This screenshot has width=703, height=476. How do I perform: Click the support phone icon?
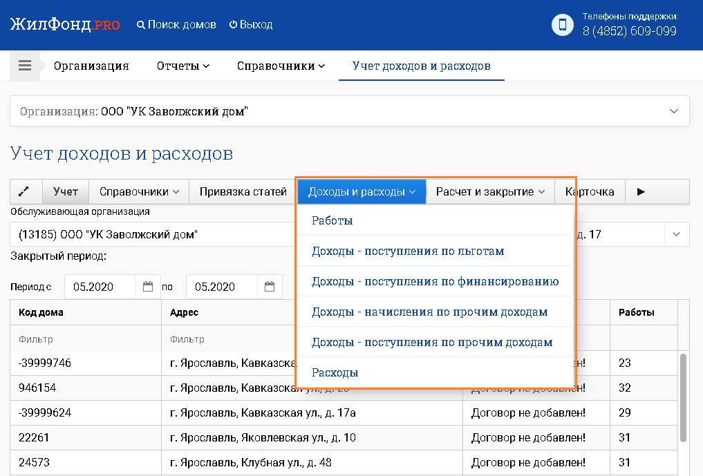pyautogui.click(x=563, y=25)
